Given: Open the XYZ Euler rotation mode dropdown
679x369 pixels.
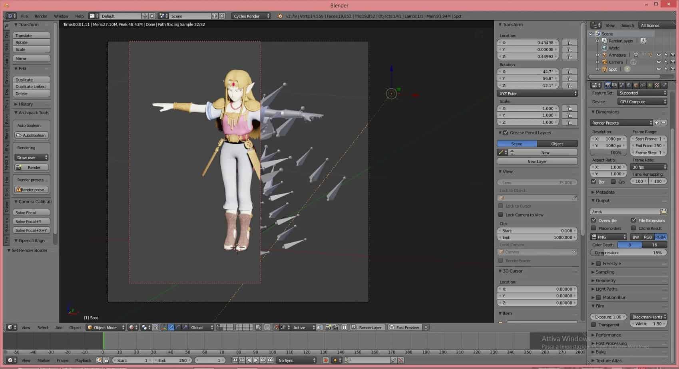Looking at the screenshot, I should [x=537, y=93].
